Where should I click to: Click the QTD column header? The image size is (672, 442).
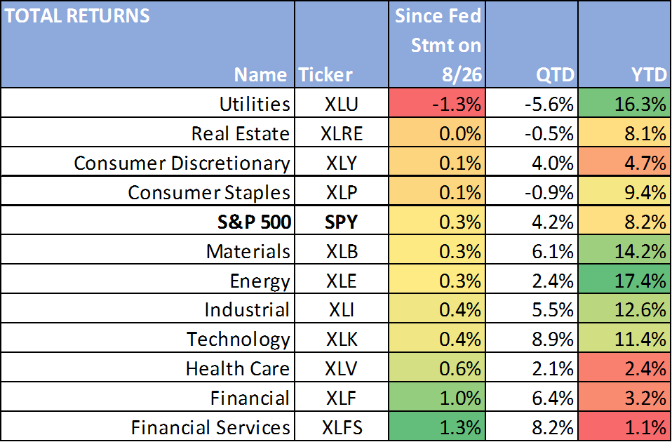pyautogui.click(x=532, y=45)
